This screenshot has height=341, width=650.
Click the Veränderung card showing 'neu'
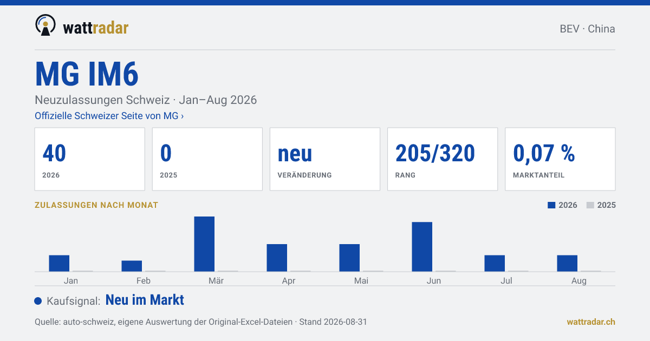(x=325, y=159)
